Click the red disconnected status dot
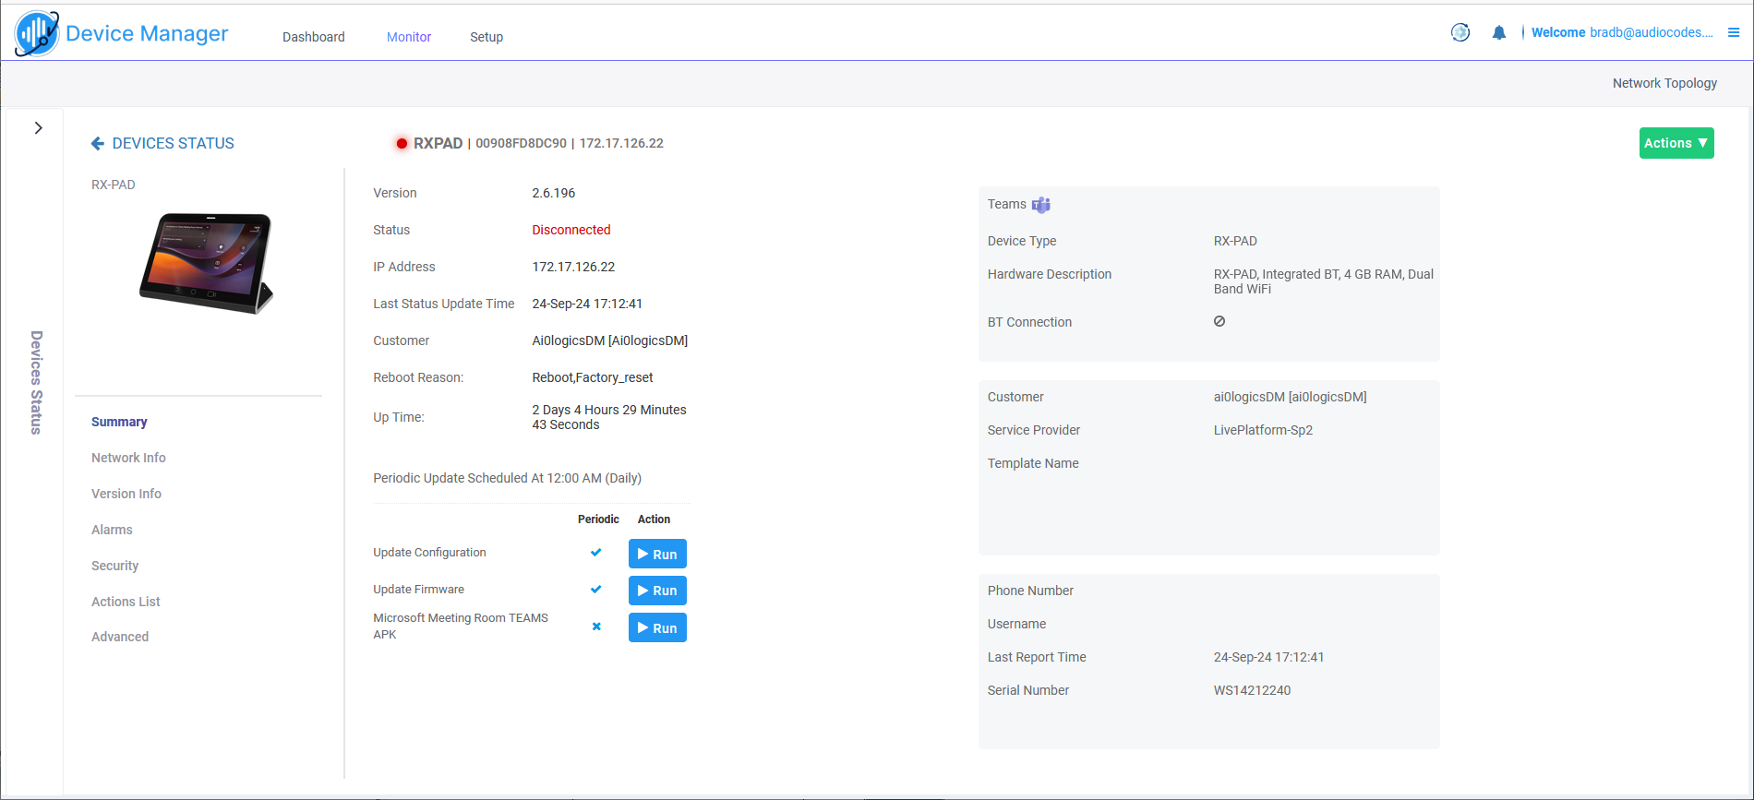 pos(402,143)
